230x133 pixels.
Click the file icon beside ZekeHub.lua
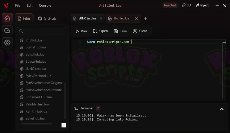[22, 118]
